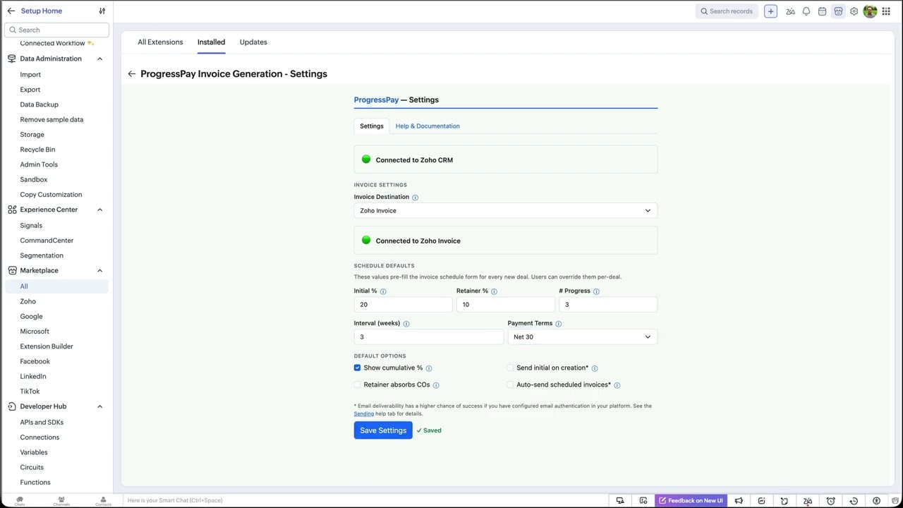903x508 pixels.
Task: Open the setup gear icon
Action: point(854,11)
